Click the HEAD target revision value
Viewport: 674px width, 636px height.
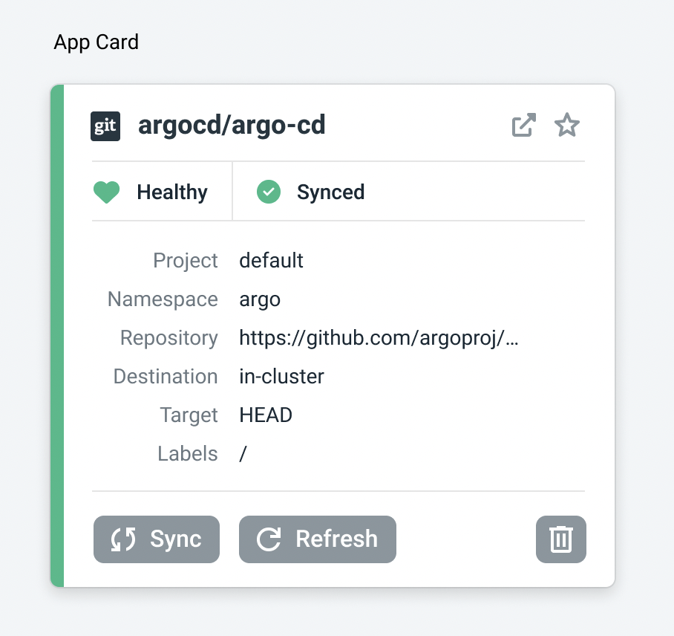(266, 415)
